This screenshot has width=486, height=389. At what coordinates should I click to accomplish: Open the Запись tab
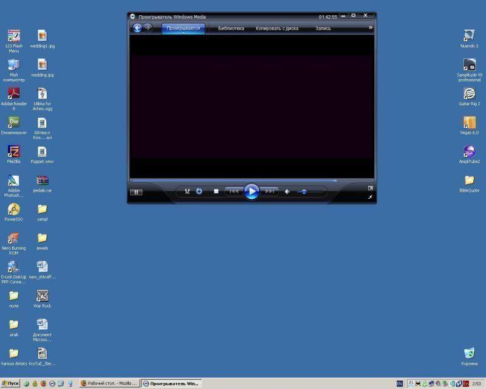pyautogui.click(x=323, y=28)
